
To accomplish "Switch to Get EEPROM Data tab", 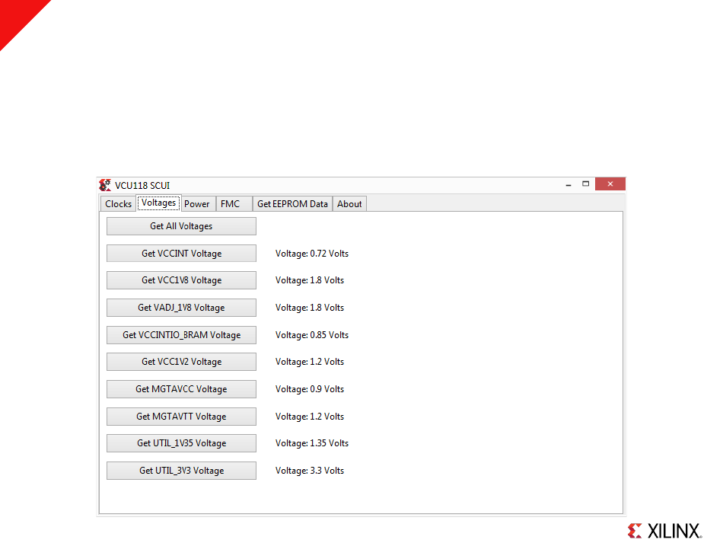I will point(292,204).
